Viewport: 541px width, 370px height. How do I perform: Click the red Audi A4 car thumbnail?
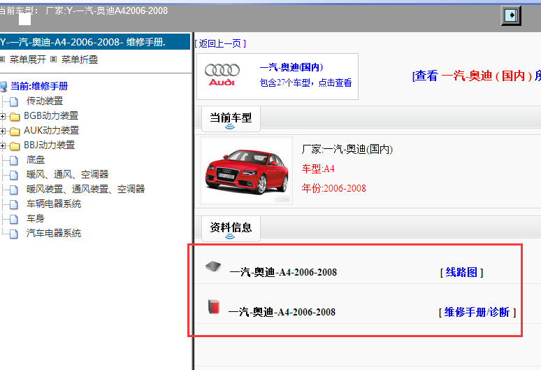coord(246,171)
